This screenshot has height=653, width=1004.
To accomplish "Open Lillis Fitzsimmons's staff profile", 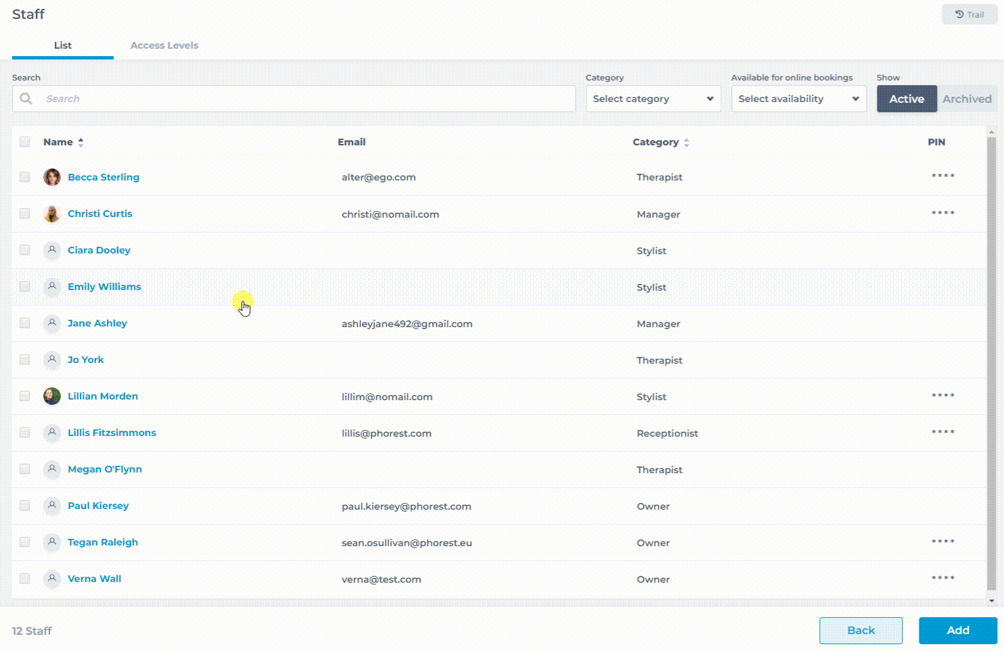I will pos(112,433).
